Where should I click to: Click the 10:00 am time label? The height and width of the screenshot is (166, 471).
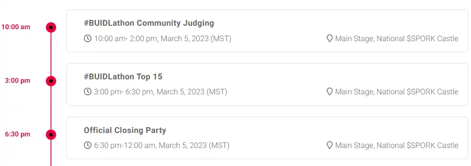click(x=15, y=27)
